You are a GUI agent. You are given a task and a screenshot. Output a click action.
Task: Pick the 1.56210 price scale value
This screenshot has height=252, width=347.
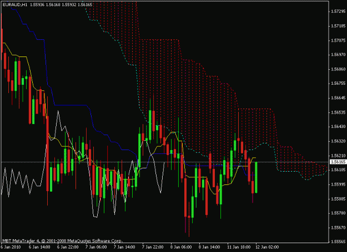click(x=338, y=156)
